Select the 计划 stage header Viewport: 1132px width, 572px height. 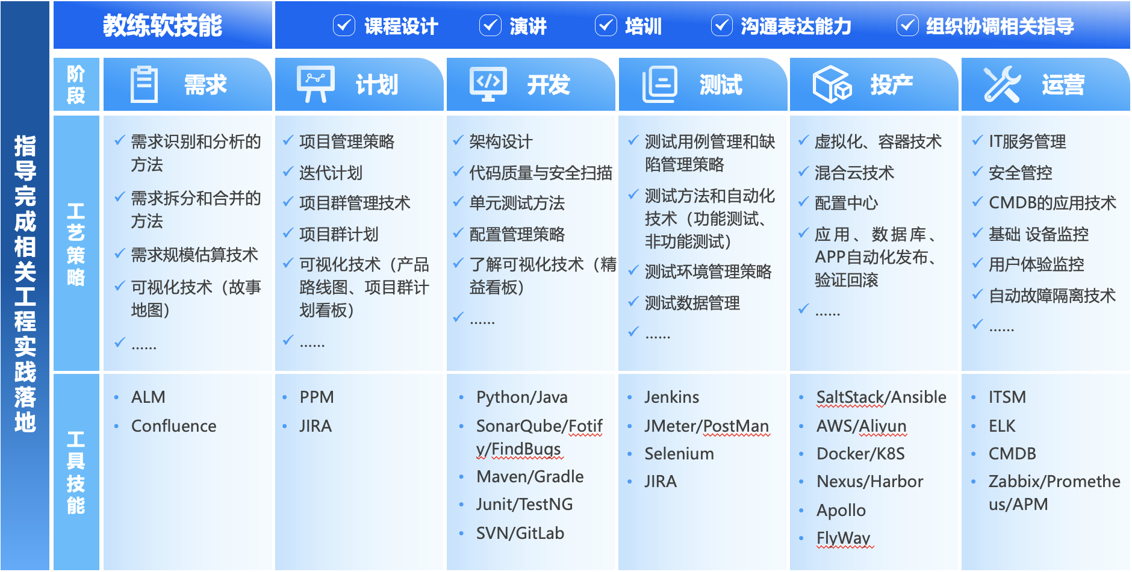[359, 84]
